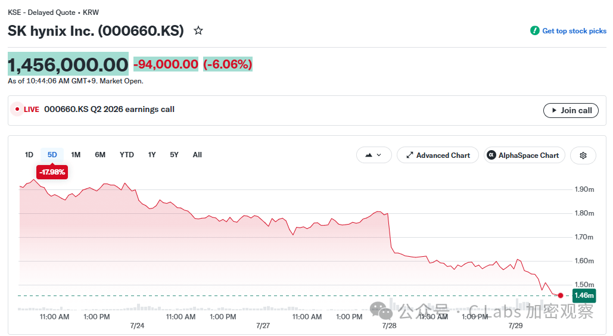Image resolution: width=613 pixels, height=336 pixels.
Task: Click the 7/27 date label on chart axis
Action: (x=263, y=325)
